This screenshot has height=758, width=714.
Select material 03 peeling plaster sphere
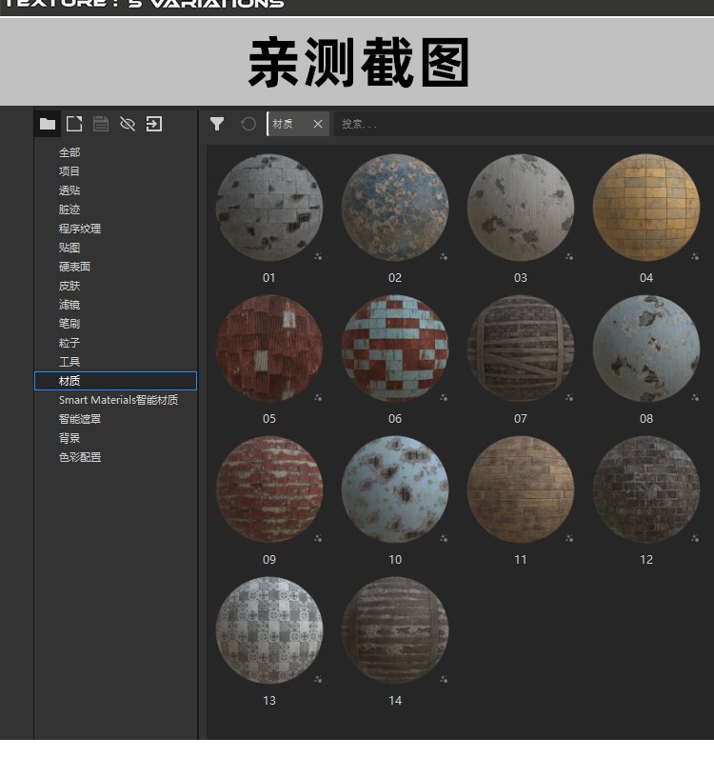click(x=521, y=208)
